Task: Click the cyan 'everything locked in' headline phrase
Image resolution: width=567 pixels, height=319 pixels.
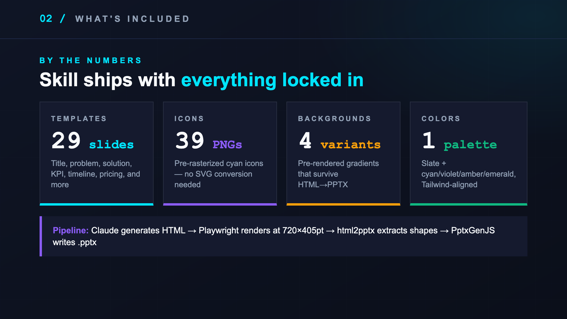Action: tap(272, 80)
